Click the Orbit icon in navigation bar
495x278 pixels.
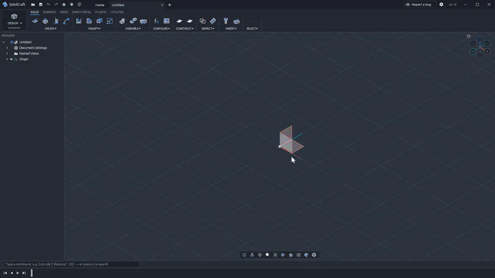click(244, 255)
